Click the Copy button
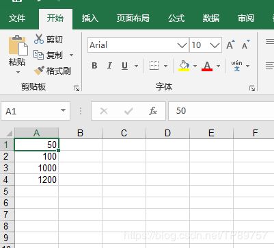The height and width of the screenshot is (248, 274). coord(49,55)
